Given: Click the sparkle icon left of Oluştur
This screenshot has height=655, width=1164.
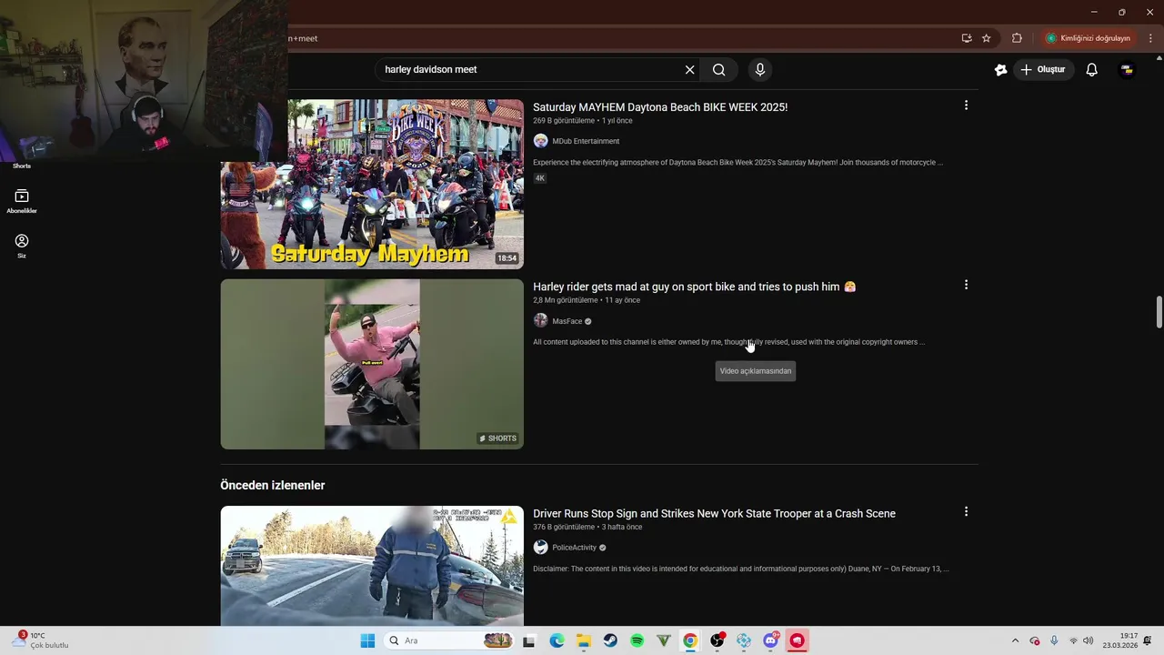Looking at the screenshot, I should point(1001,70).
